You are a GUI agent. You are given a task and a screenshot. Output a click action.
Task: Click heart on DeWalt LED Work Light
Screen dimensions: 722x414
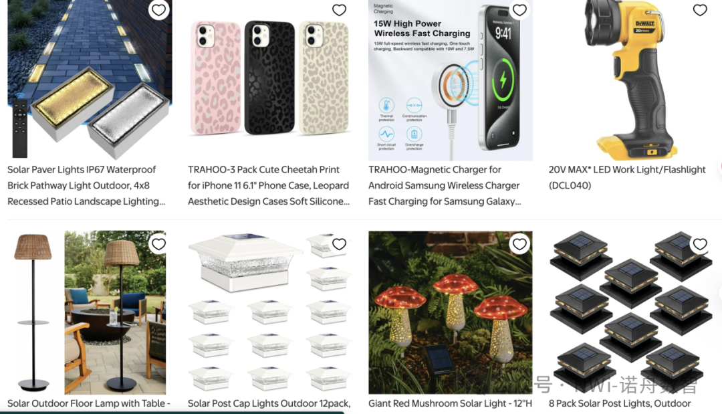tap(700, 9)
